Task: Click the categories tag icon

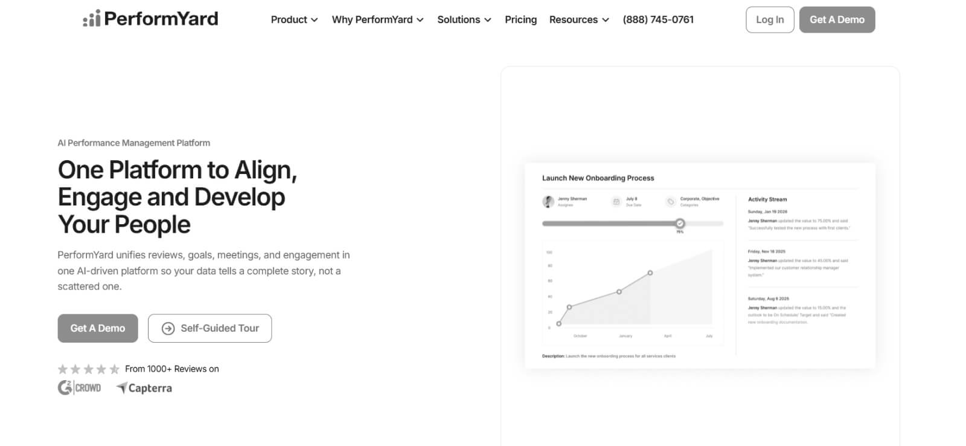Action: 670,202
